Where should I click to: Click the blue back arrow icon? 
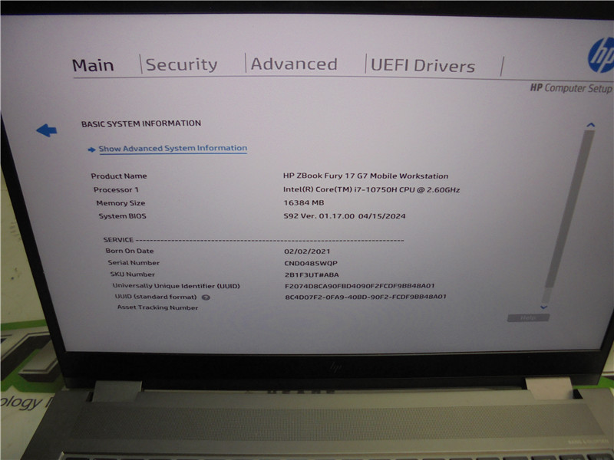point(47,130)
